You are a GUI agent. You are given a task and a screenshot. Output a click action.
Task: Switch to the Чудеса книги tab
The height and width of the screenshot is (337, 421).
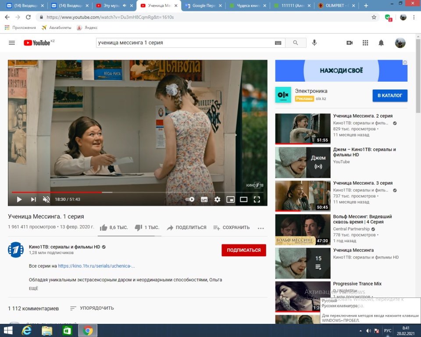pos(248,6)
